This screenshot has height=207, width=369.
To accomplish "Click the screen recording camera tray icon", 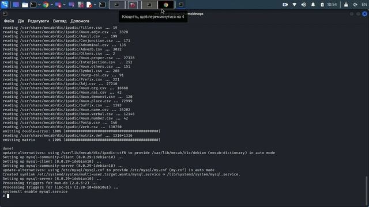I will click(x=285, y=5).
